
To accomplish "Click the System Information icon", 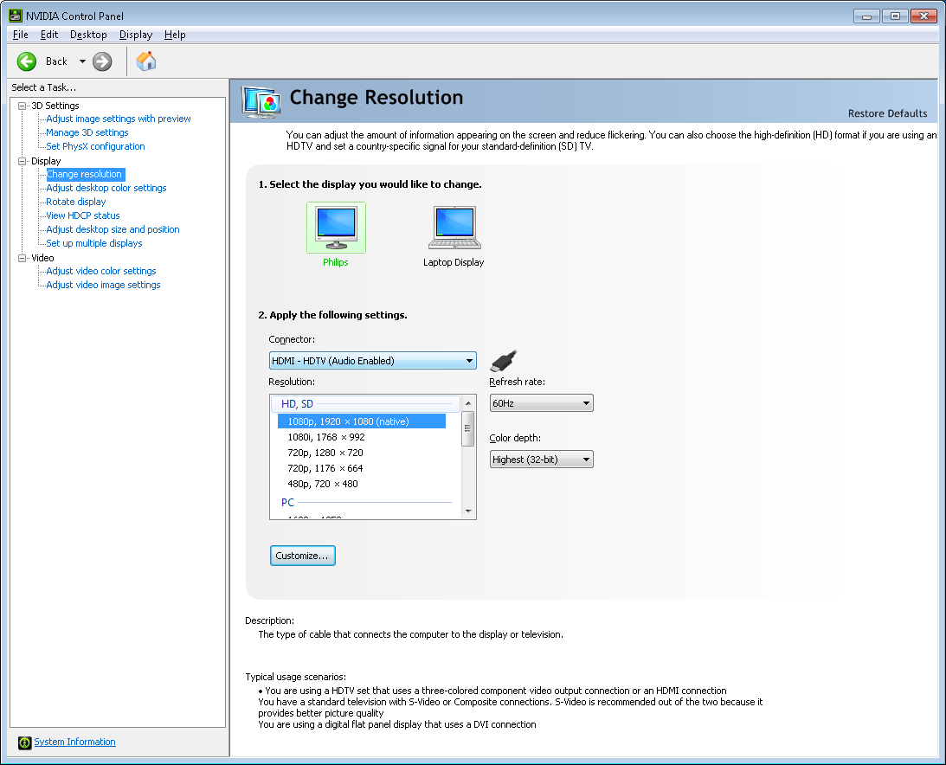I will pos(24,742).
